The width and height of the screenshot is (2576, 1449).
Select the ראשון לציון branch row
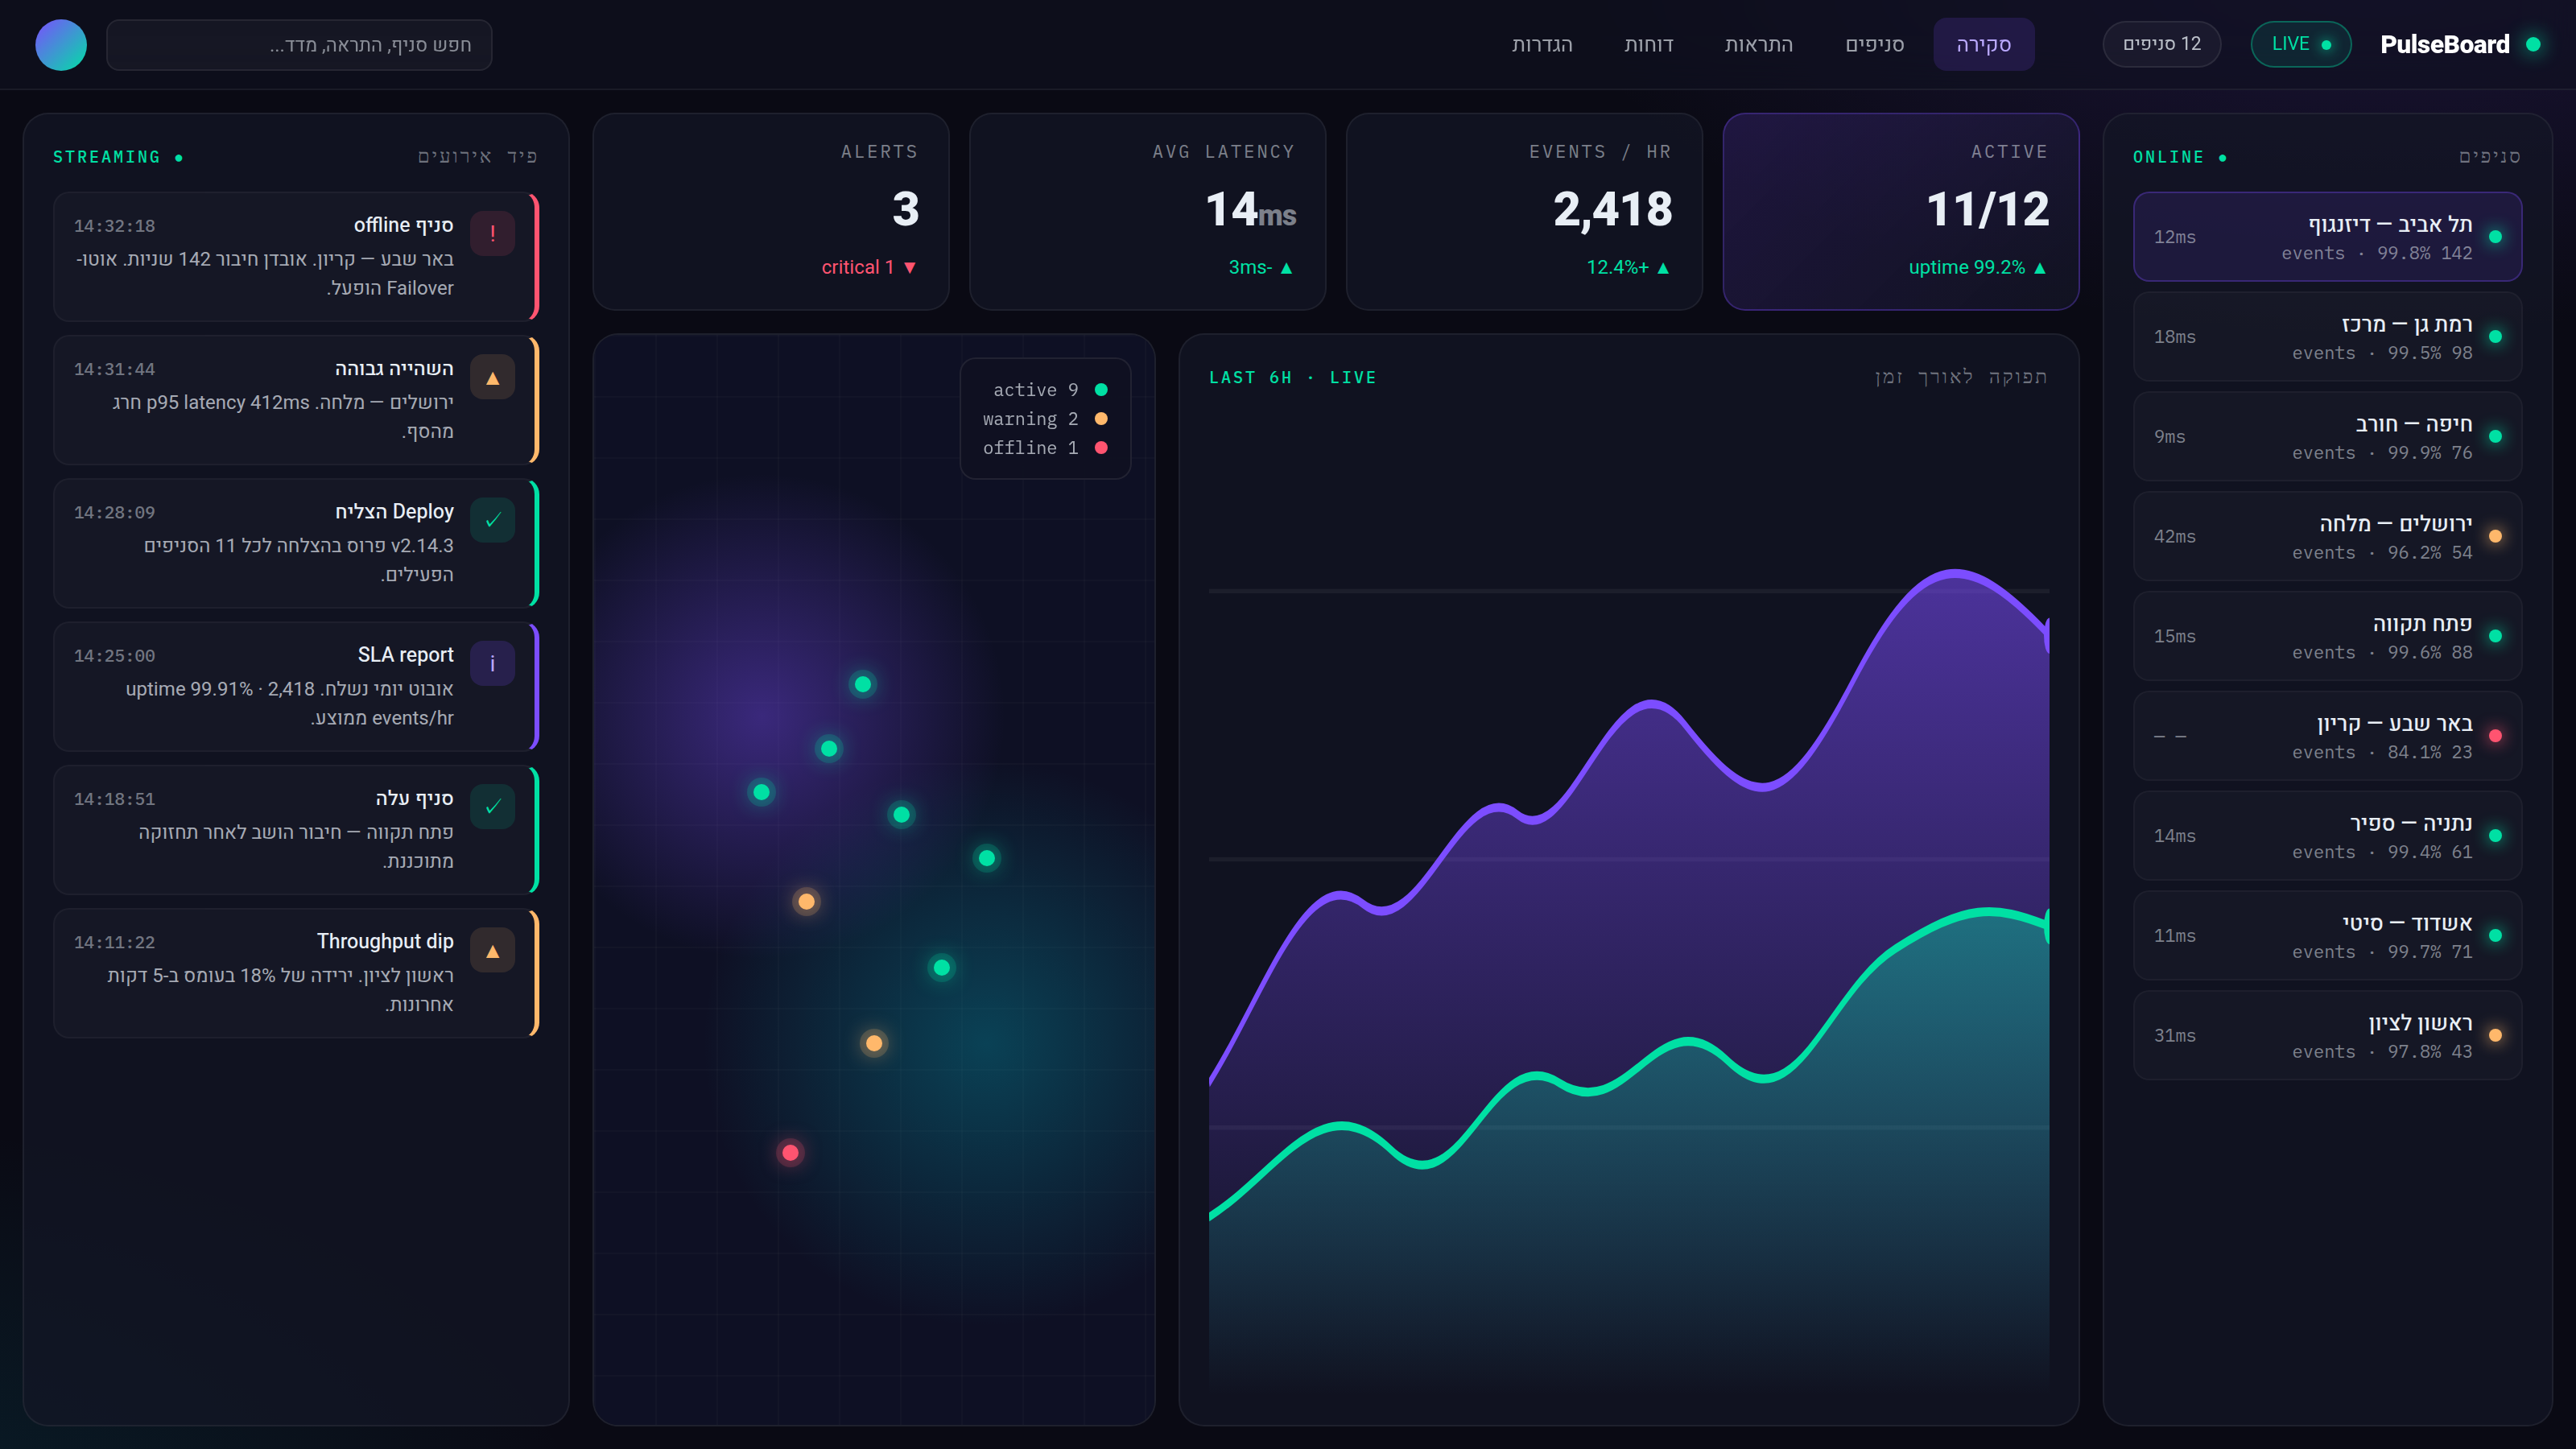click(x=2327, y=1036)
